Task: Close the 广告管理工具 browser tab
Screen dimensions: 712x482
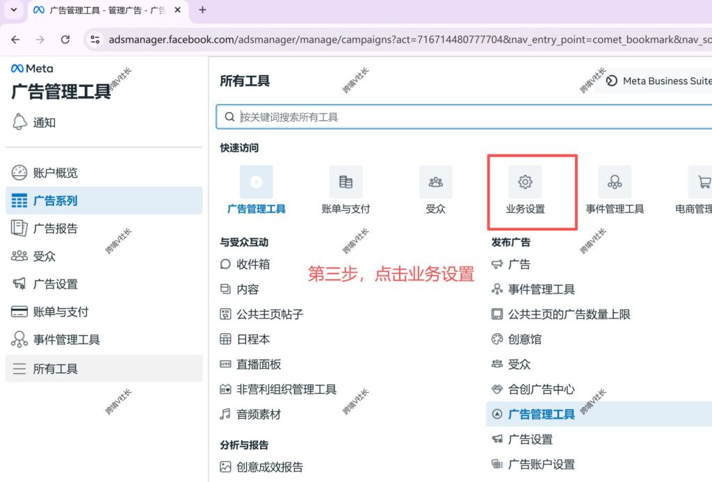Action: pyautogui.click(x=177, y=10)
